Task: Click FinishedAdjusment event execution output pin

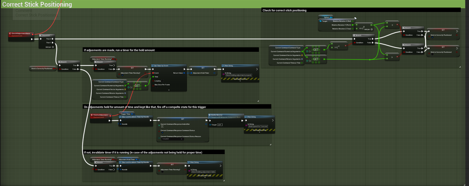Action: click(110, 120)
